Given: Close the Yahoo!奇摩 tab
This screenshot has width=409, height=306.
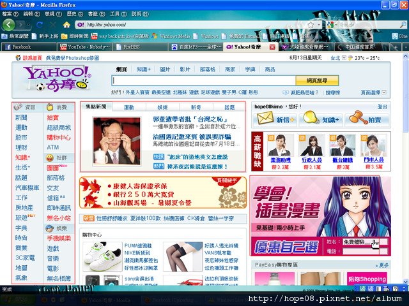Looking at the screenshot, I should (272, 47).
